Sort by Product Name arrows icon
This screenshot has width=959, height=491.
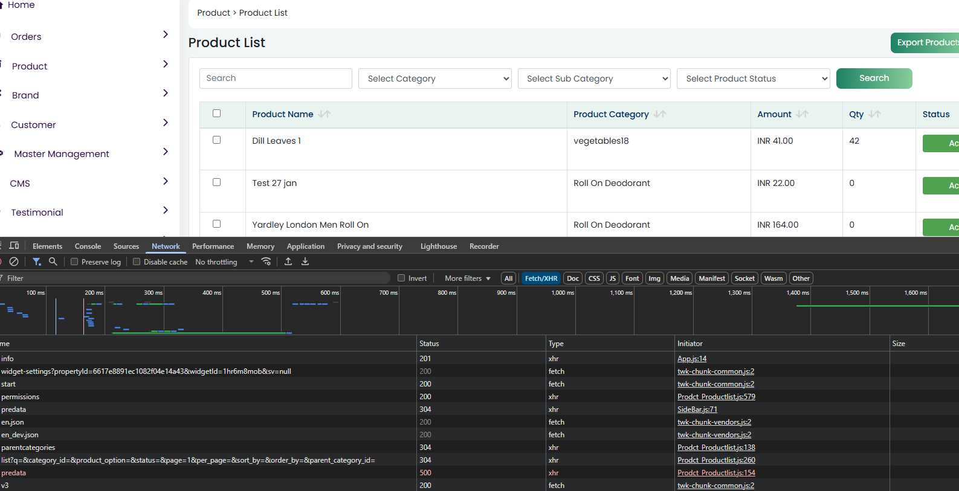(325, 114)
